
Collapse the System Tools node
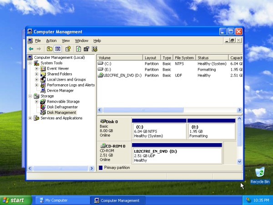(x=30, y=63)
